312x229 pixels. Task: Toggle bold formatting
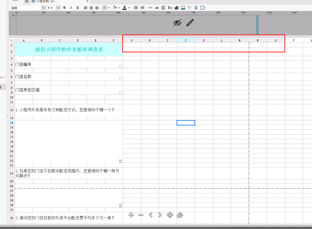[x=64, y=8]
